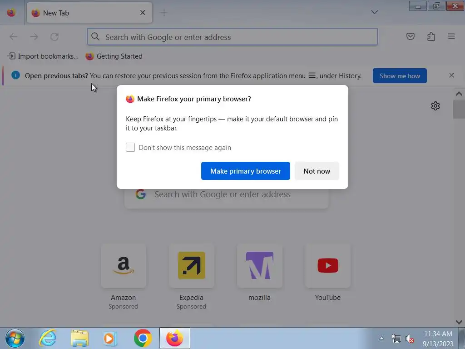This screenshot has height=349, width=465.
Task: Click the magnifier icon in the address bar
Action: tap(95, 36)
